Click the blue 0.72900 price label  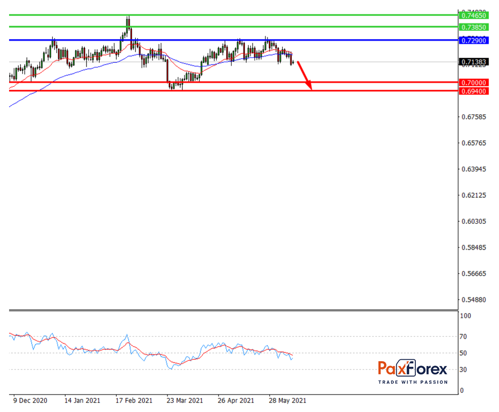[x=474, y=40]
